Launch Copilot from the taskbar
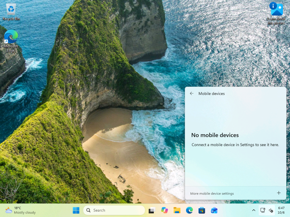This screenshot has height=217, width=290. pyautogui.click(x=164, y=210)
